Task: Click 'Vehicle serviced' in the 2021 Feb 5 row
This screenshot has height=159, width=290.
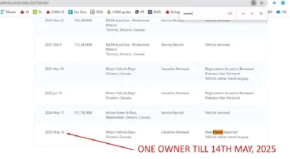Action: 217,45
